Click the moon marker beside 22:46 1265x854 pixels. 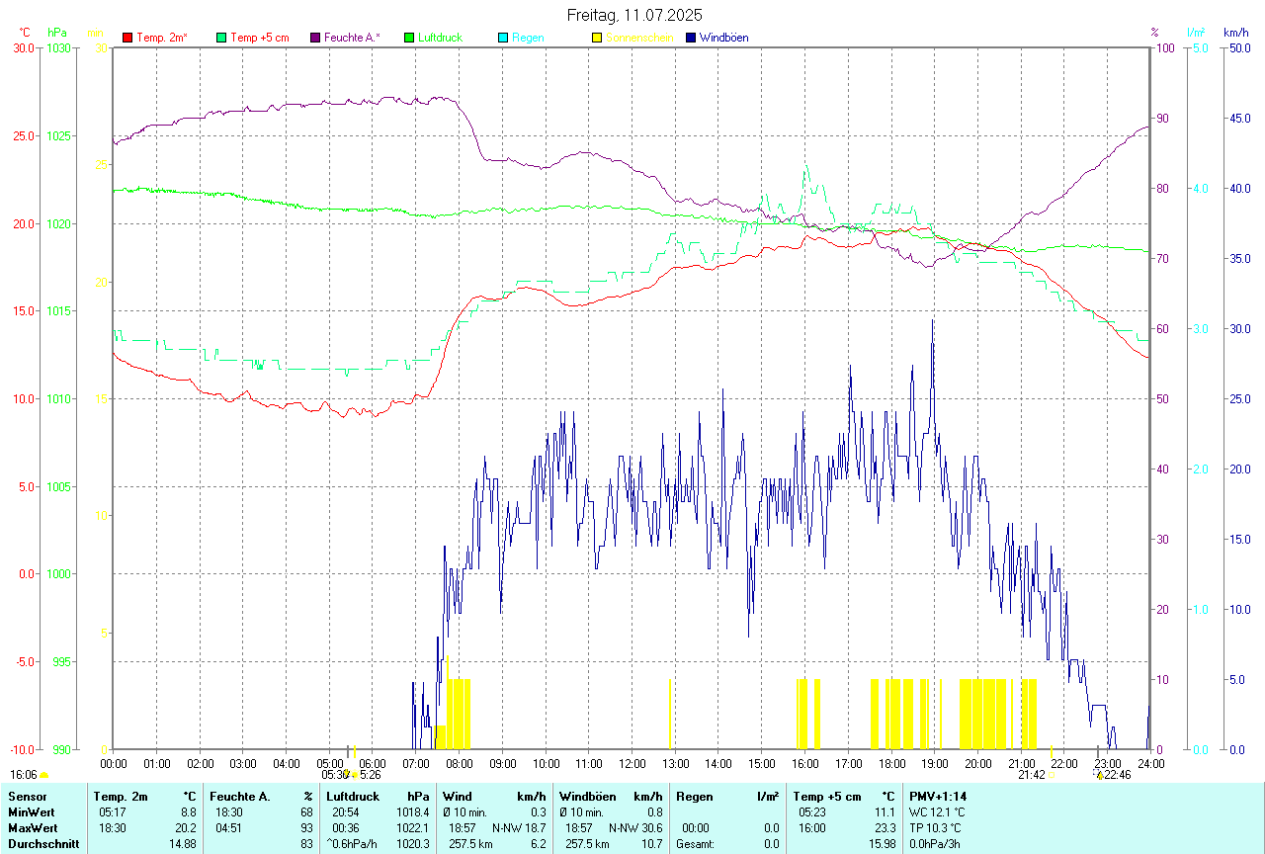[x=1099, y=776]
